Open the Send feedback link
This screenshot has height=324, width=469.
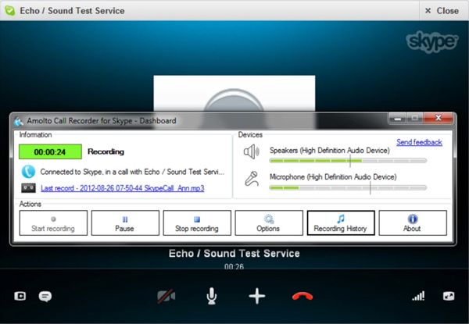click(x=419, y=142)
